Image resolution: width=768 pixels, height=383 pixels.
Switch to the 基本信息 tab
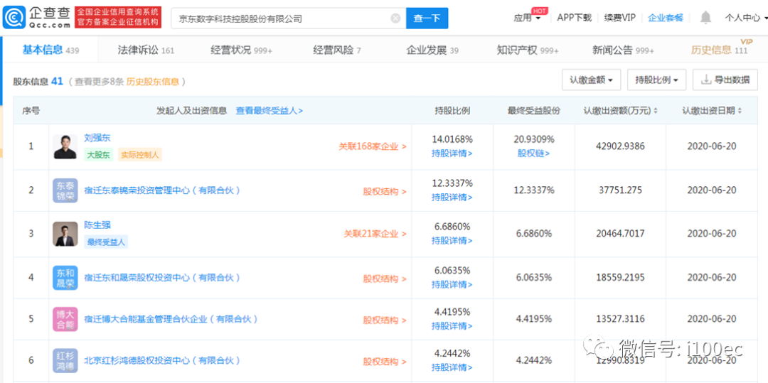50,50
